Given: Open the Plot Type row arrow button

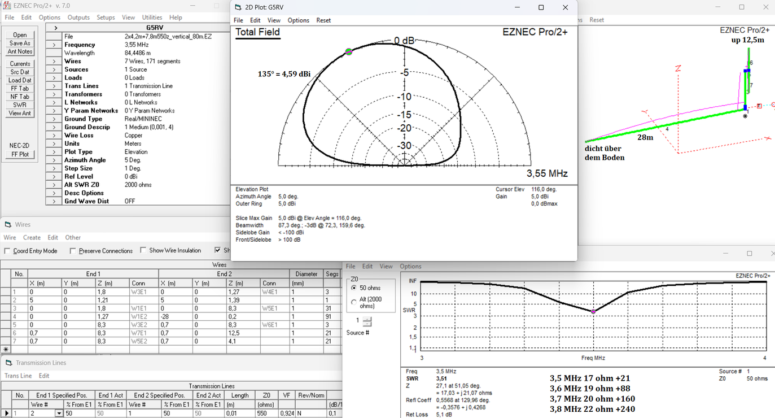Looking at the screenshot, I should (x=54, y=152).
